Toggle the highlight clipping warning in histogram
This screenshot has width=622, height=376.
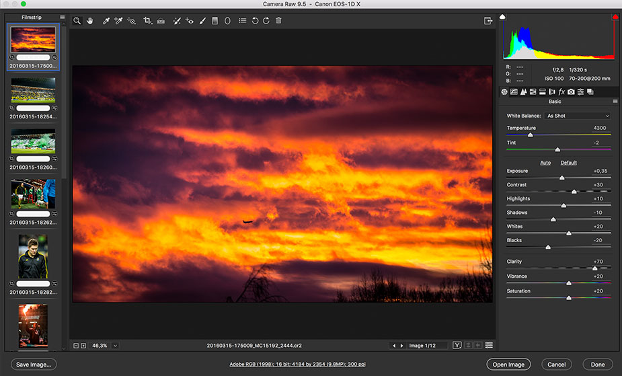point(615,17)
